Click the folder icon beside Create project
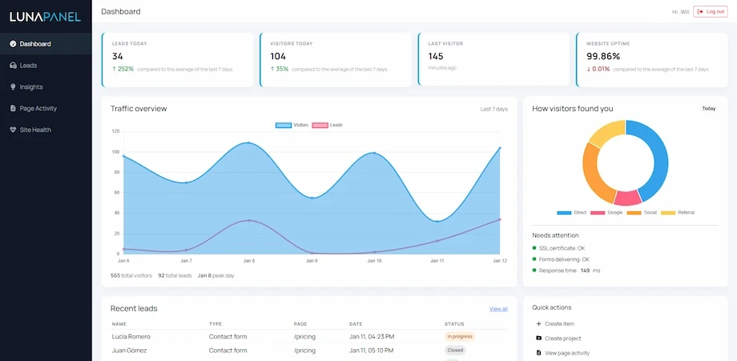 coord(538,338)
